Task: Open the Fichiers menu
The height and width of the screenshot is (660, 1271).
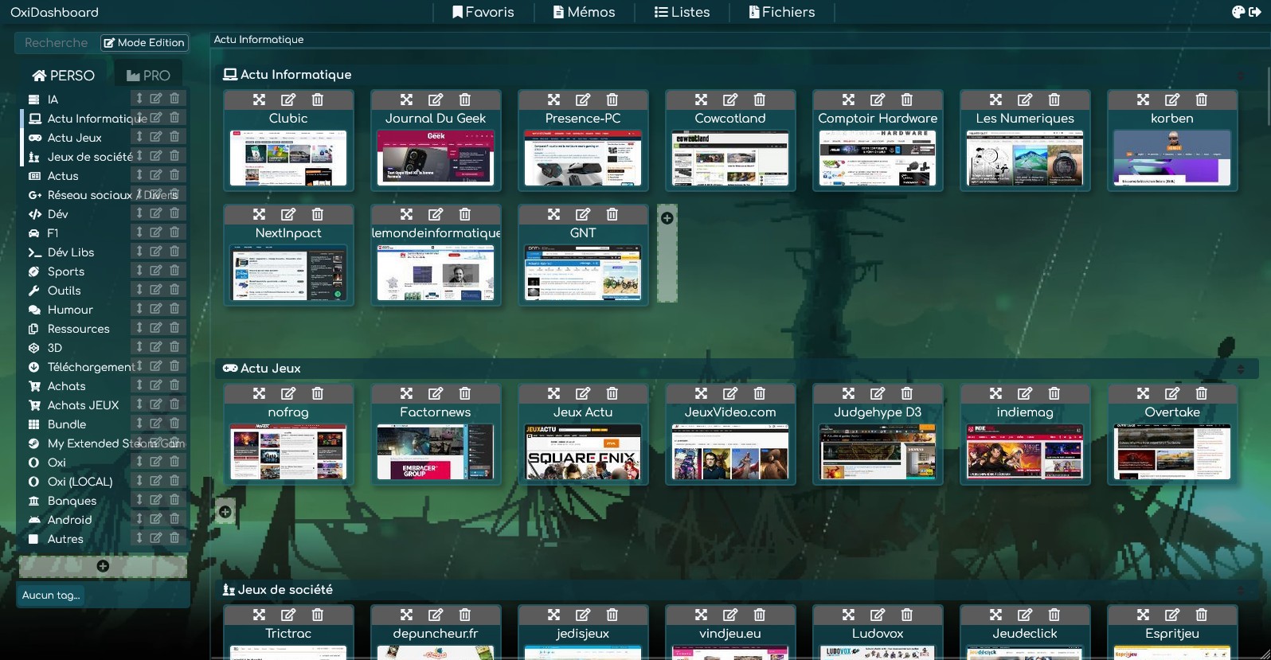Action: pos(782,12)
